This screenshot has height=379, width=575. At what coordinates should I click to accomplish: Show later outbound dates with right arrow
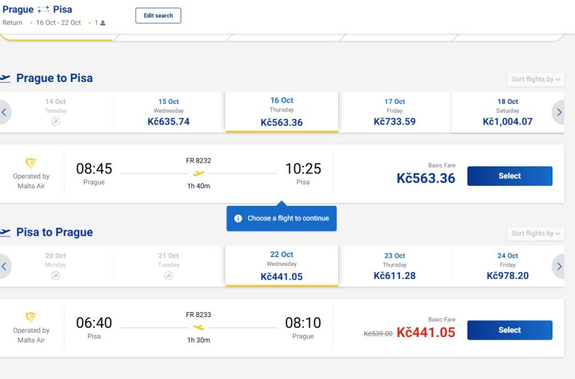[x=559, y=113]
